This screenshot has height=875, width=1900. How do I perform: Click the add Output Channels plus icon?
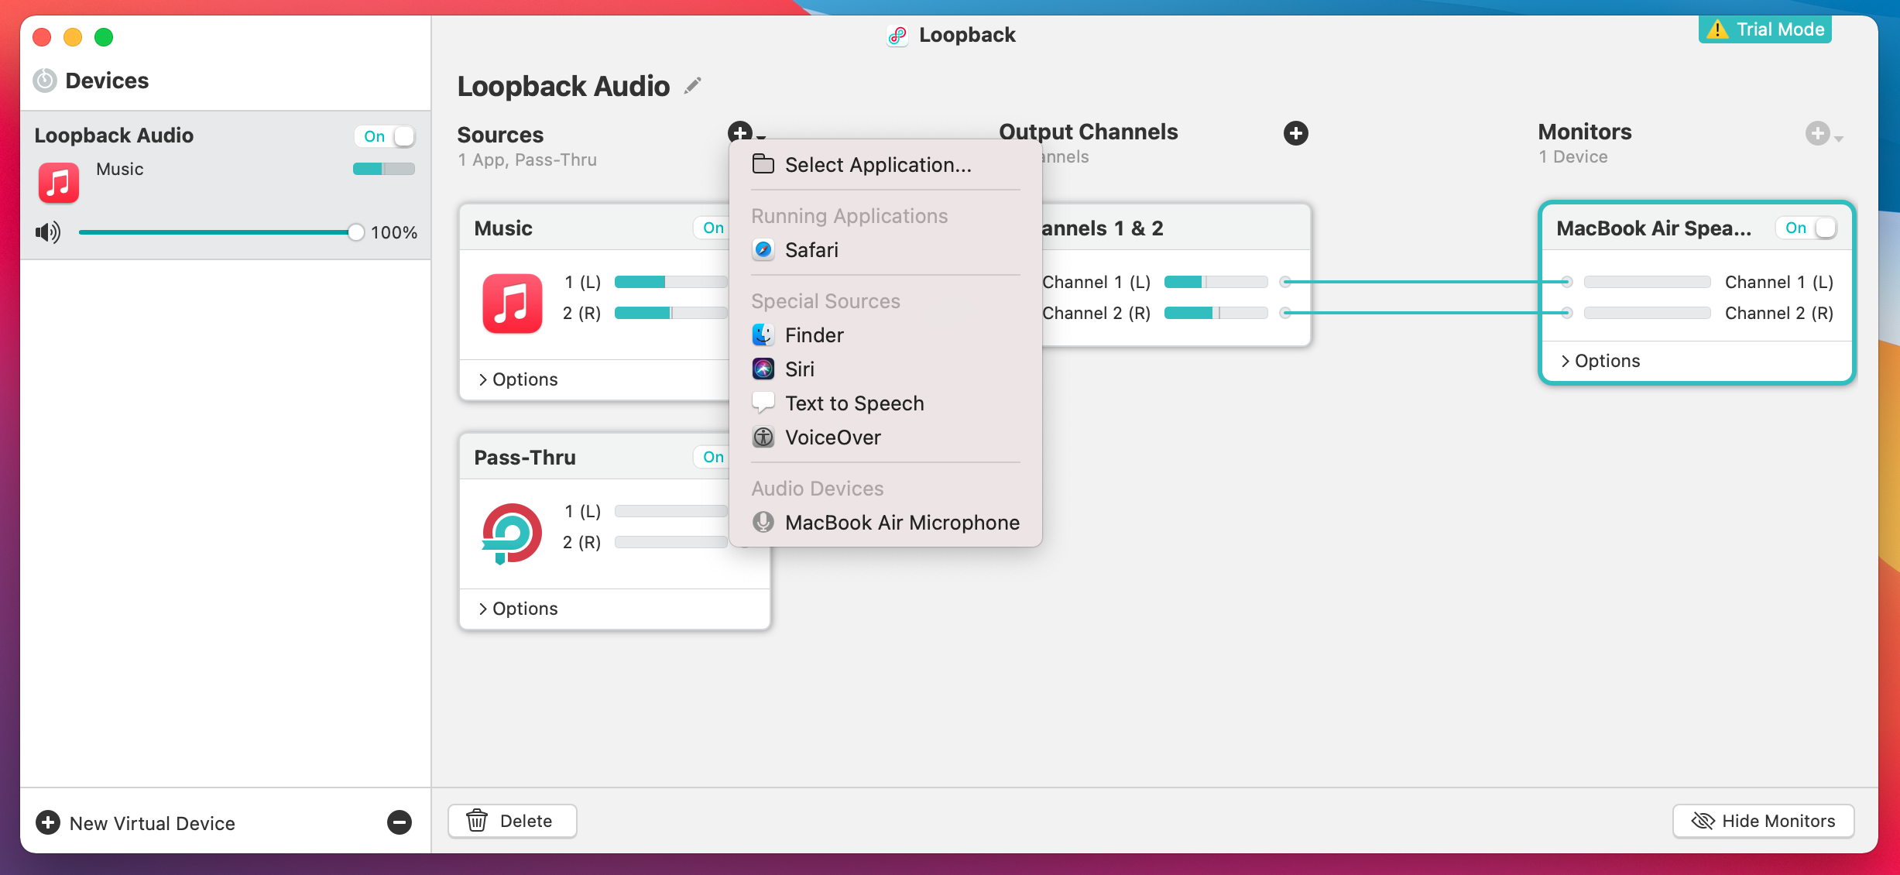1296,133
